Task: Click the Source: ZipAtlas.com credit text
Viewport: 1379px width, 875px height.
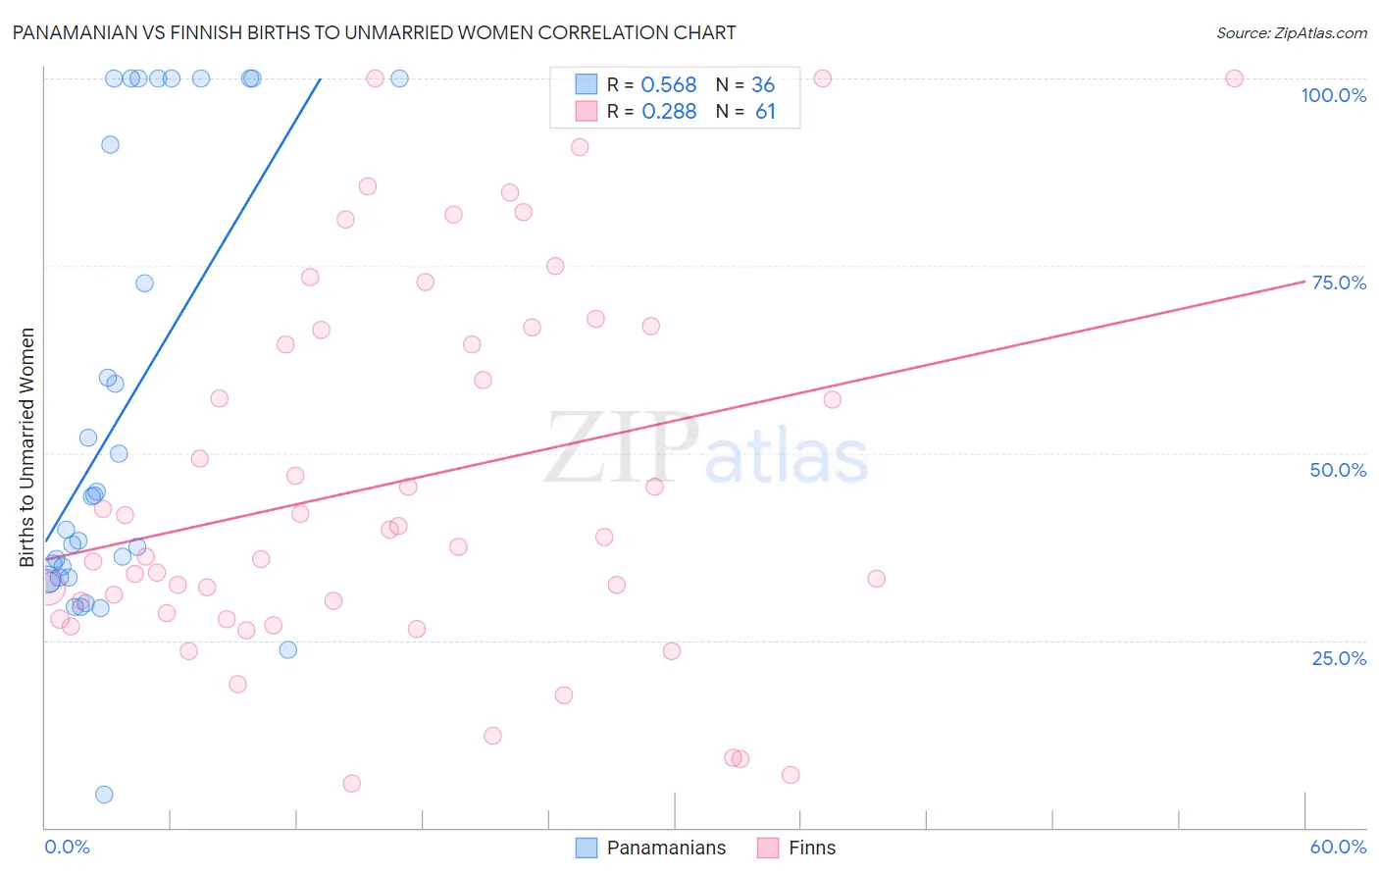Action: coord(1291,33)
